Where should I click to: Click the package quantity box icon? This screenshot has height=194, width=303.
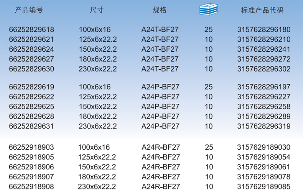click(x=208, y=9)
